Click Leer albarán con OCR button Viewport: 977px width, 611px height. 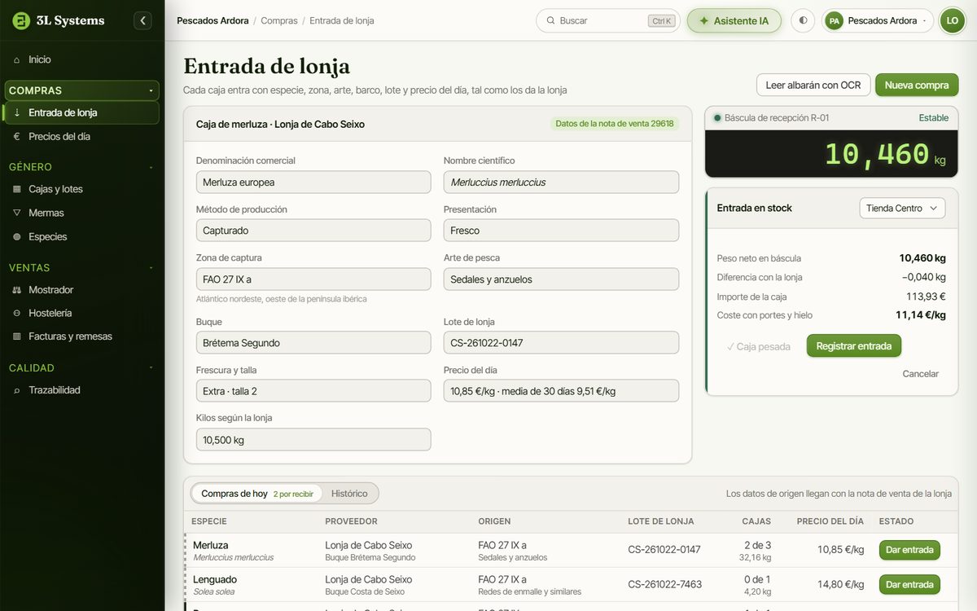tap(813, 85)
